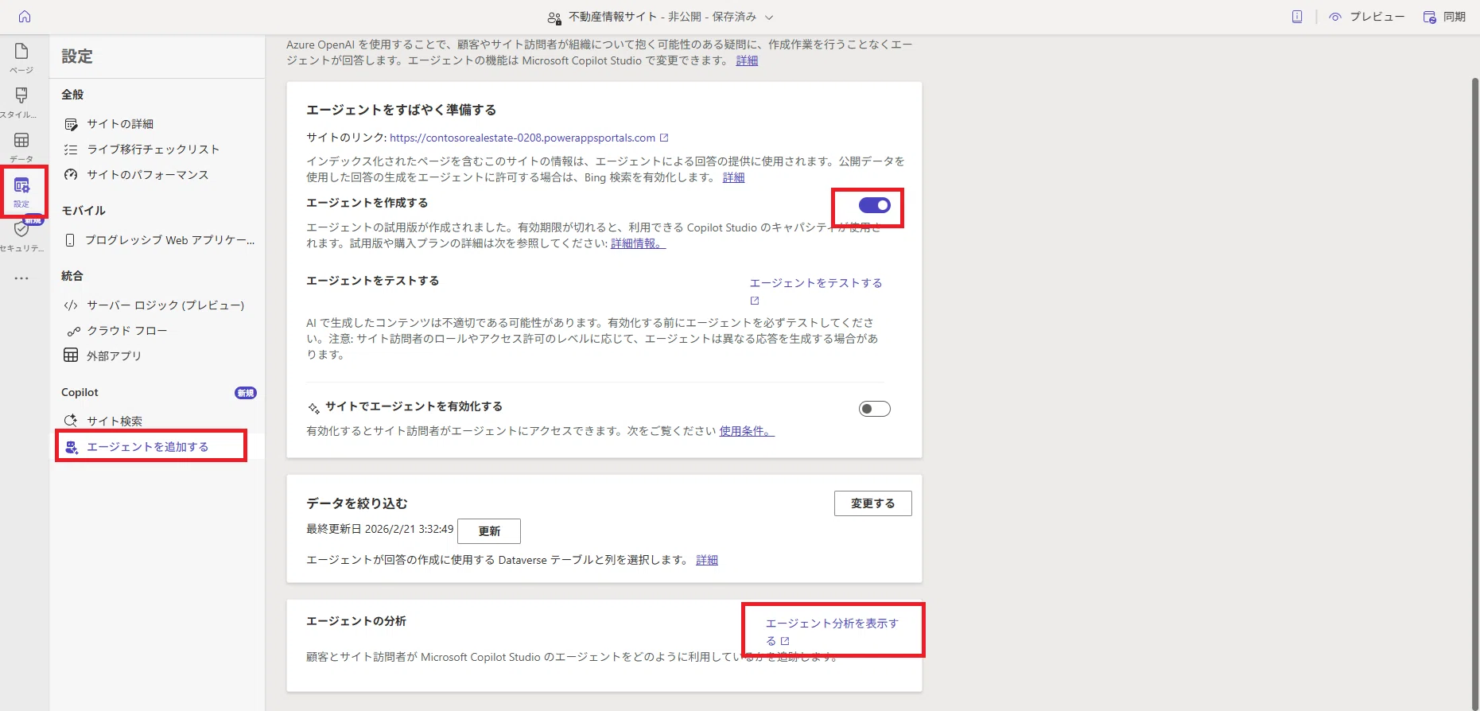The image size is (1480, 711).
Task: Open the more options ellipsis in sidebar
Action: click(x=21, y=278)
